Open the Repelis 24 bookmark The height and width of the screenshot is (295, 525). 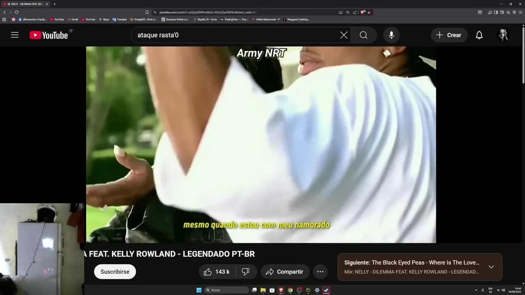(x=205, y=19)
